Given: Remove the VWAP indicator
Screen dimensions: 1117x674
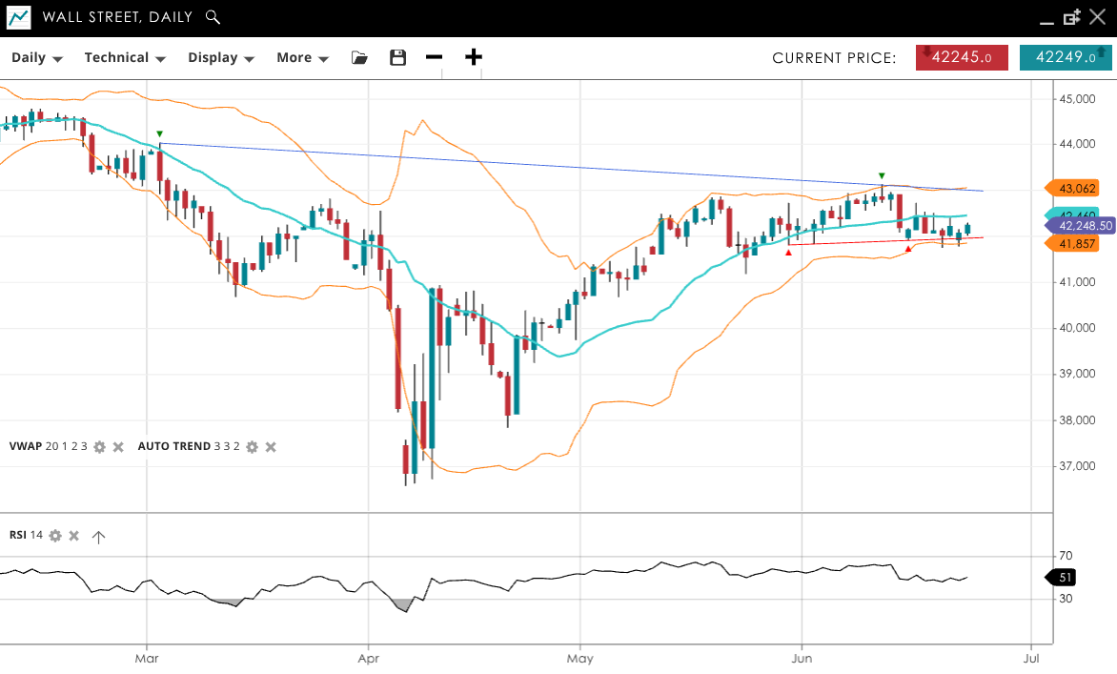Looking at the screenshot, I should click(118, 447).
